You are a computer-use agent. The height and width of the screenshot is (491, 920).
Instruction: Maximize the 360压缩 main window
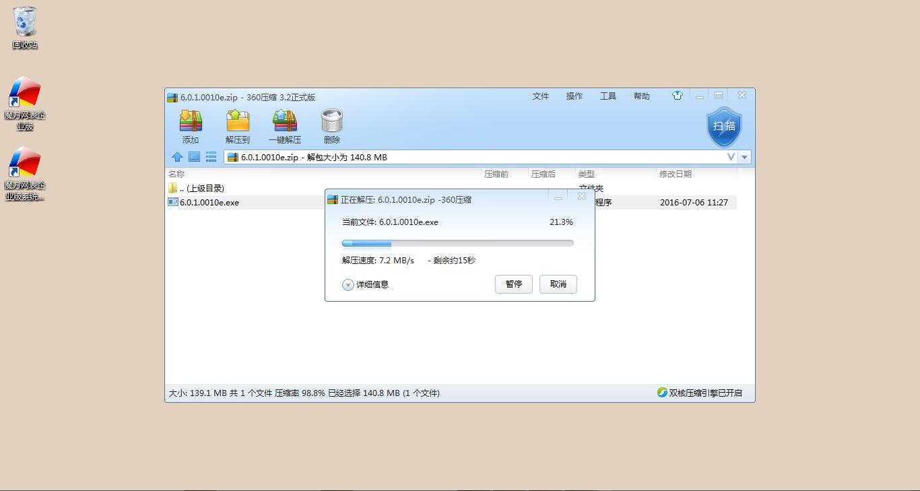pos(719,96)
